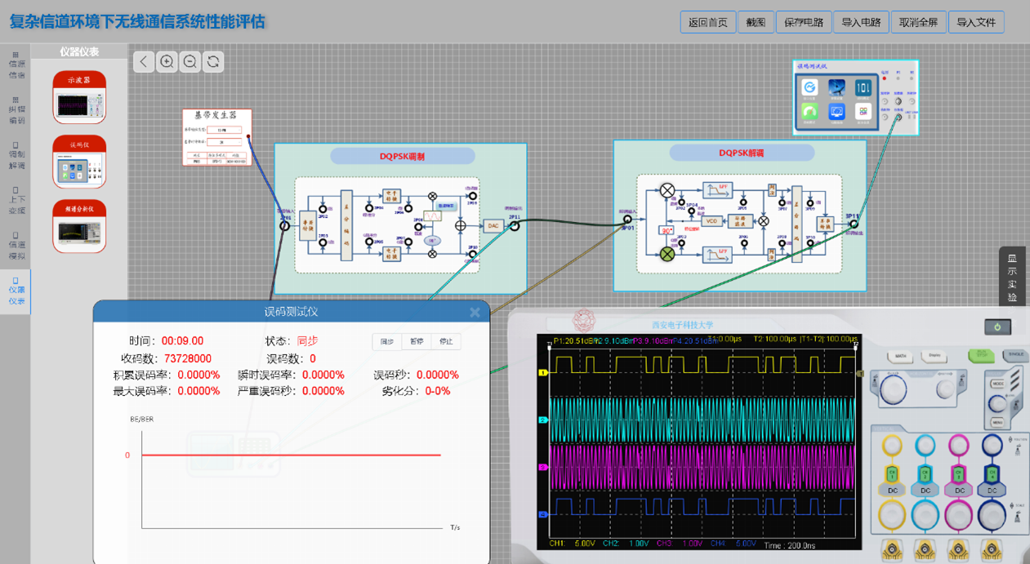Open the CH3 DC coupling selector
The image size is (1030, 564).
click(x=959, y=491)
